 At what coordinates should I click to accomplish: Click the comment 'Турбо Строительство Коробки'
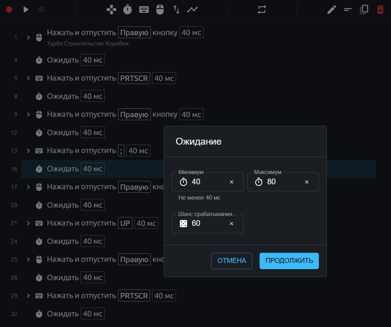pyautogui.click(x=88, y=43)
